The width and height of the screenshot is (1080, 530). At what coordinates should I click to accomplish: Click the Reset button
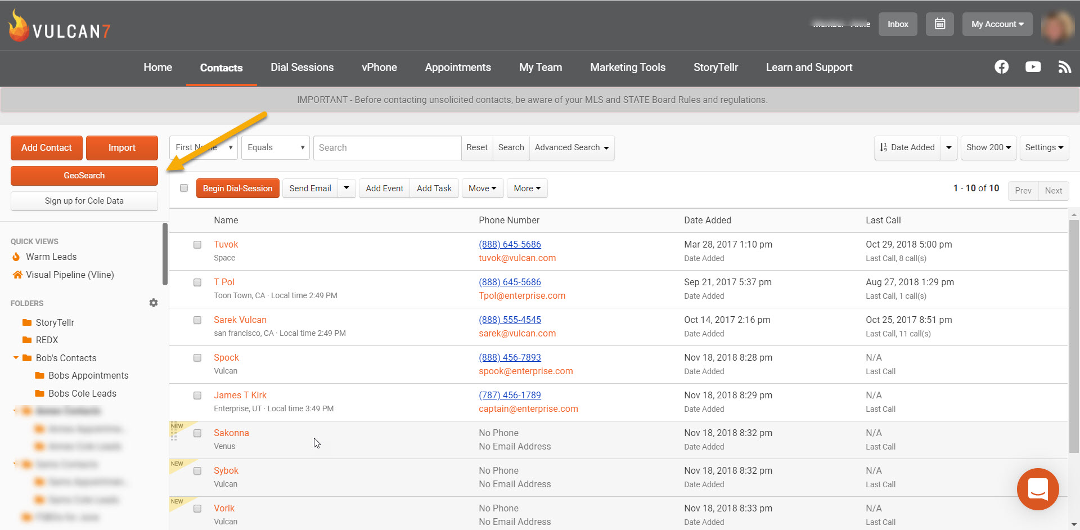(x=477, y=147)
